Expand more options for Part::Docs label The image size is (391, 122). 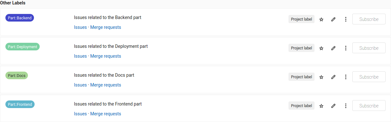(x=346, y=77)
